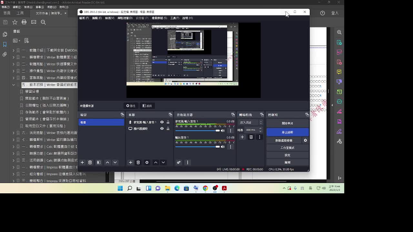Expand bookmark 三 操作彙整 Writer 內建字元樣式
The height and width of the screenshot is (232, 413).
(x=14, y=71)
